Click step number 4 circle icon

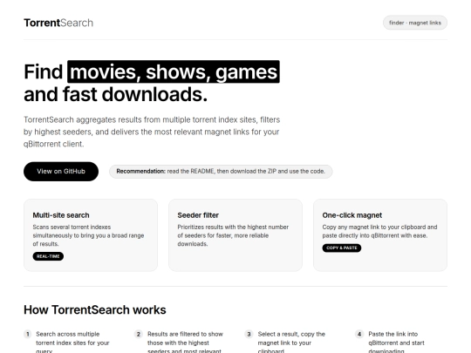click(x=359, y=334)
